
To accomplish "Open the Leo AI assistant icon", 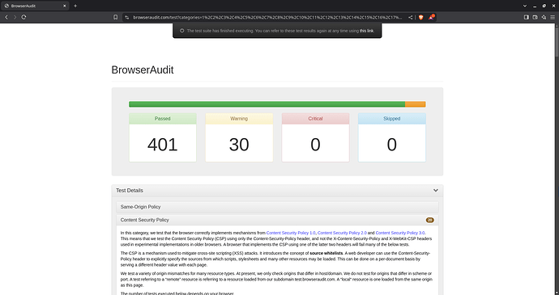I will [x=544, y=17].
